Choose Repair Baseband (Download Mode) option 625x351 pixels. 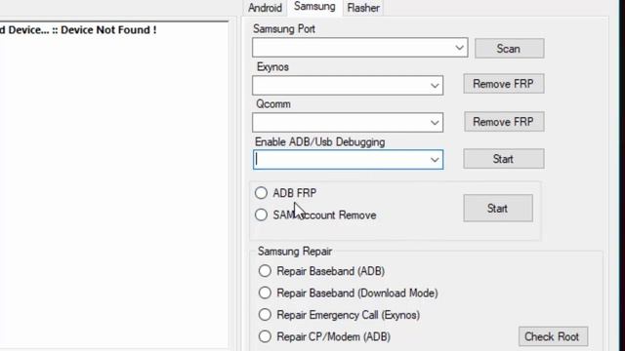point(265,292)
